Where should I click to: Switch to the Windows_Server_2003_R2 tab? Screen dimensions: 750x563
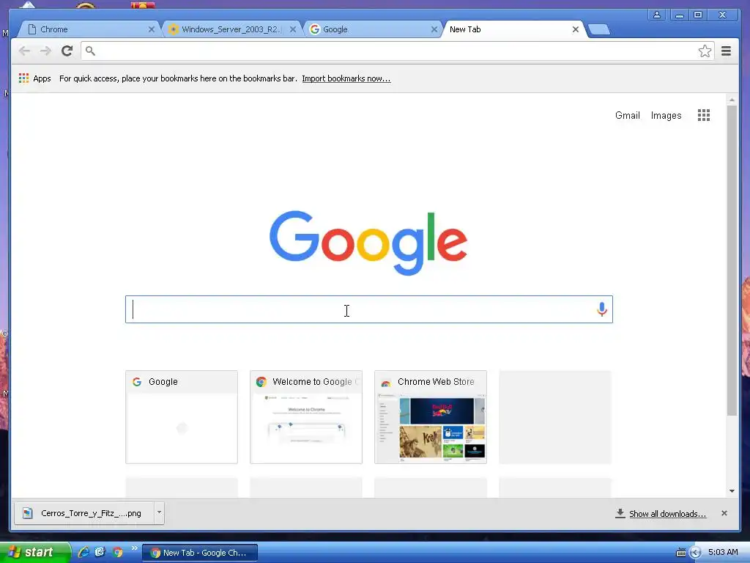232,29
